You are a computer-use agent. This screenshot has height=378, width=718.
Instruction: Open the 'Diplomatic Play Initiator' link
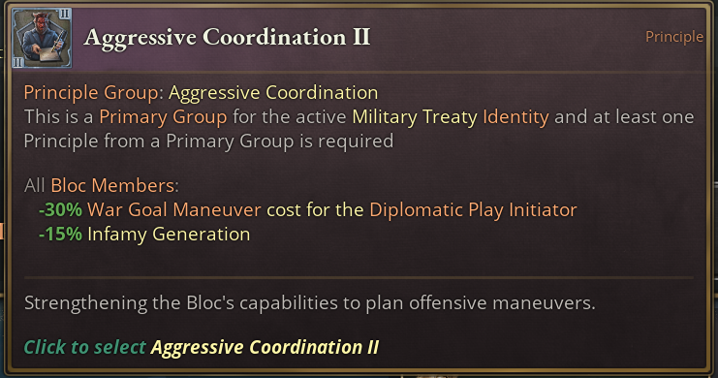click(473, 210)
